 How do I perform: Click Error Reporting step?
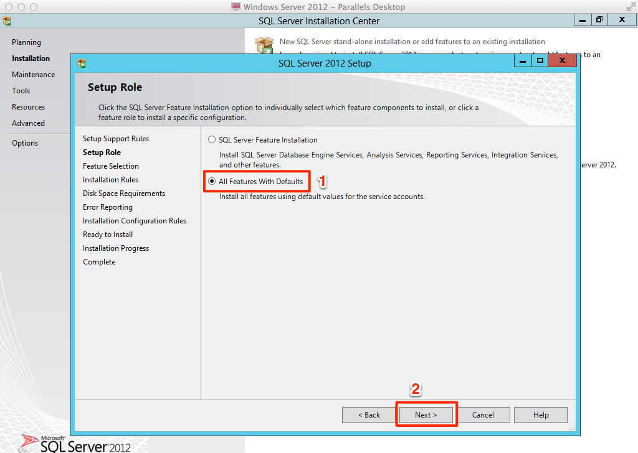(107, 207)
